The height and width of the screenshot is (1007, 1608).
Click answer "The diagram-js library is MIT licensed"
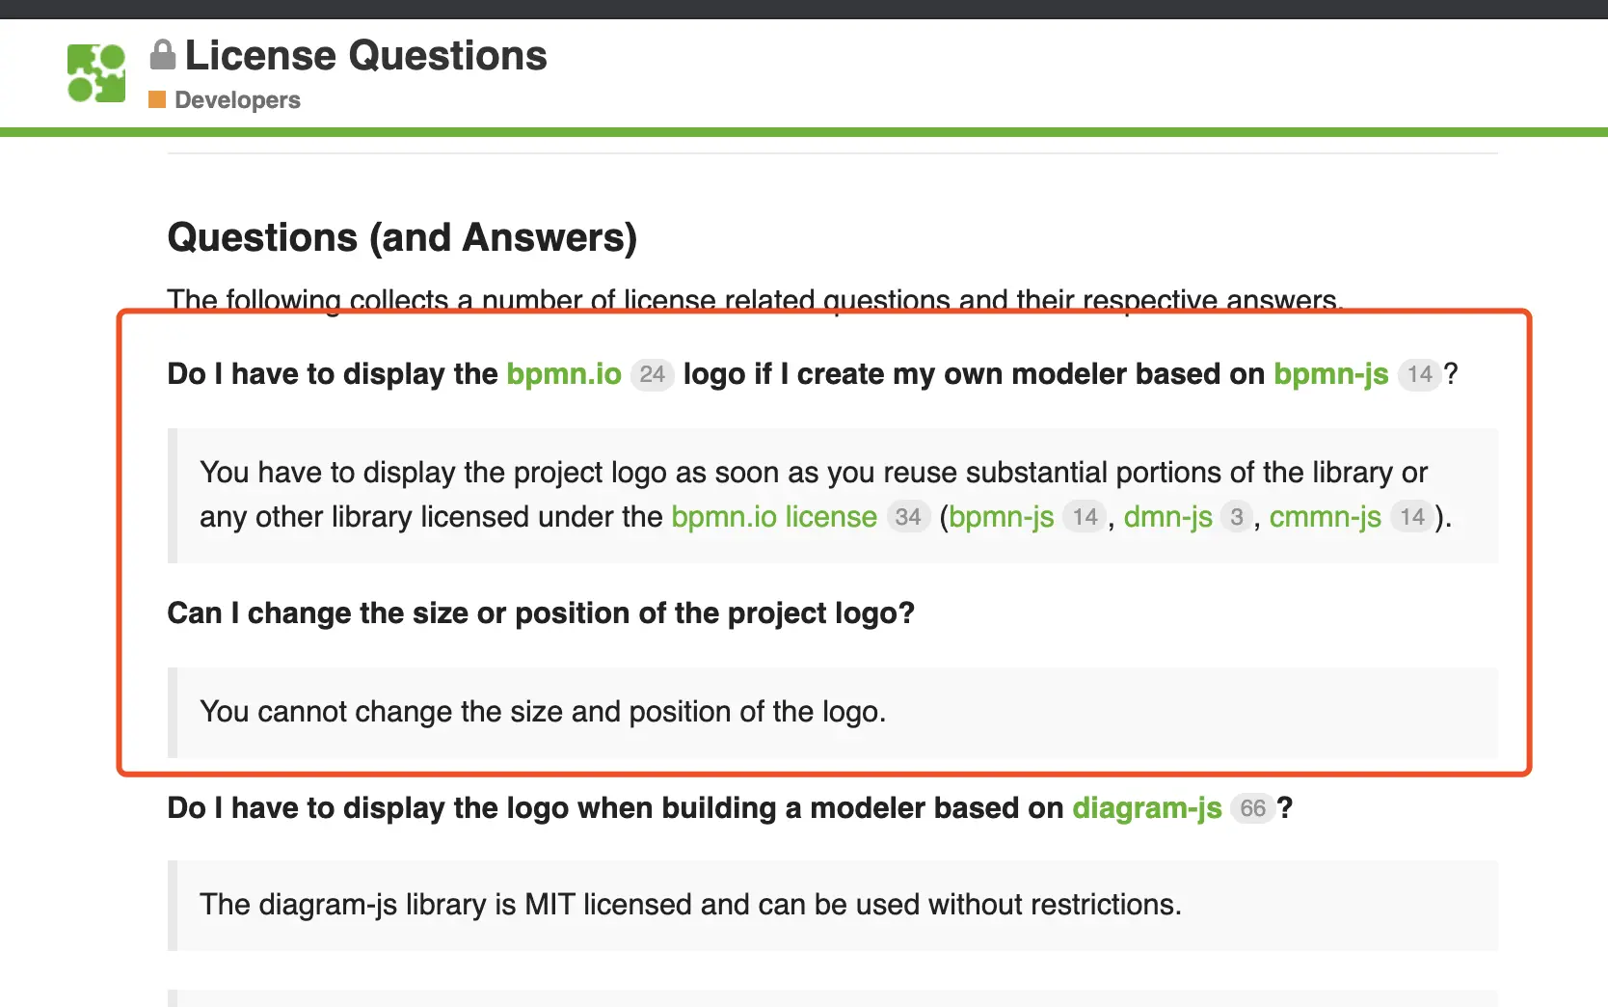tap(690, 905)
